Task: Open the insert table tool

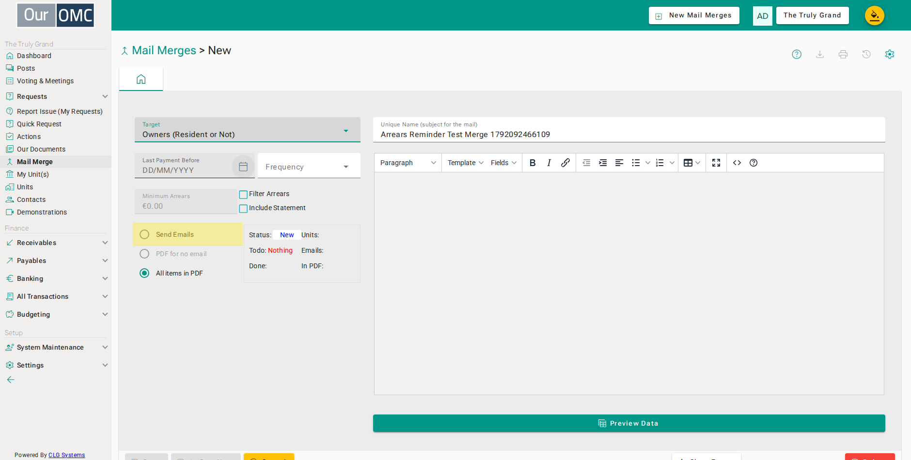Action: point(691,163)
